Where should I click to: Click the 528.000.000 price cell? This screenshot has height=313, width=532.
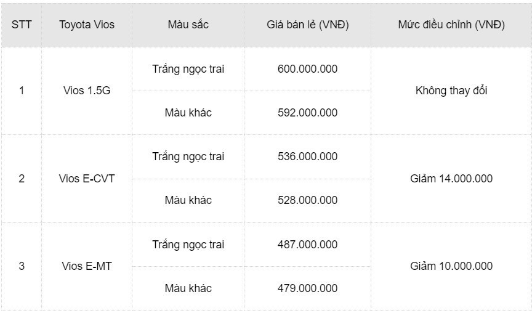pyautogui.click(x=307, y=200)
